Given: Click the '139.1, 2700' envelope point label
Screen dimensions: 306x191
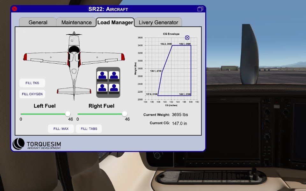Looking at the screenshot, I should pyautogui.click(x=156, y=71).
